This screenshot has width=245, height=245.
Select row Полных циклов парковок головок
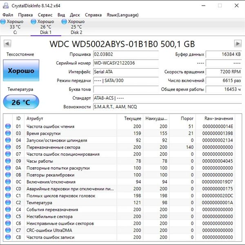[119, 196]
